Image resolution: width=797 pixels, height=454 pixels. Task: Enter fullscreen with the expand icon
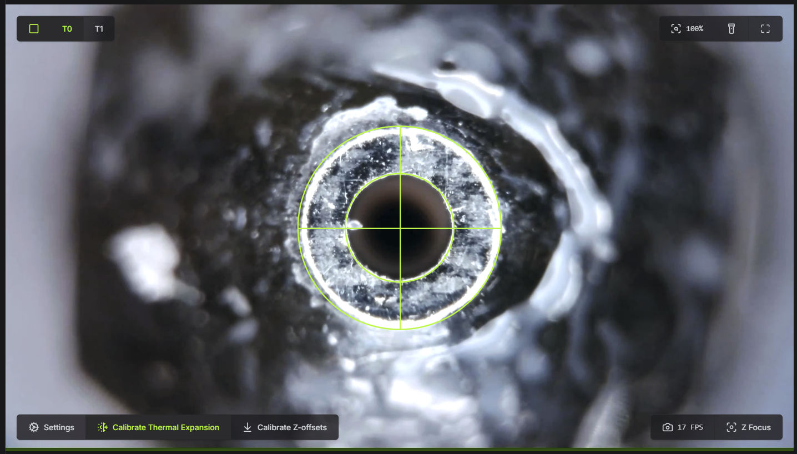765,29
